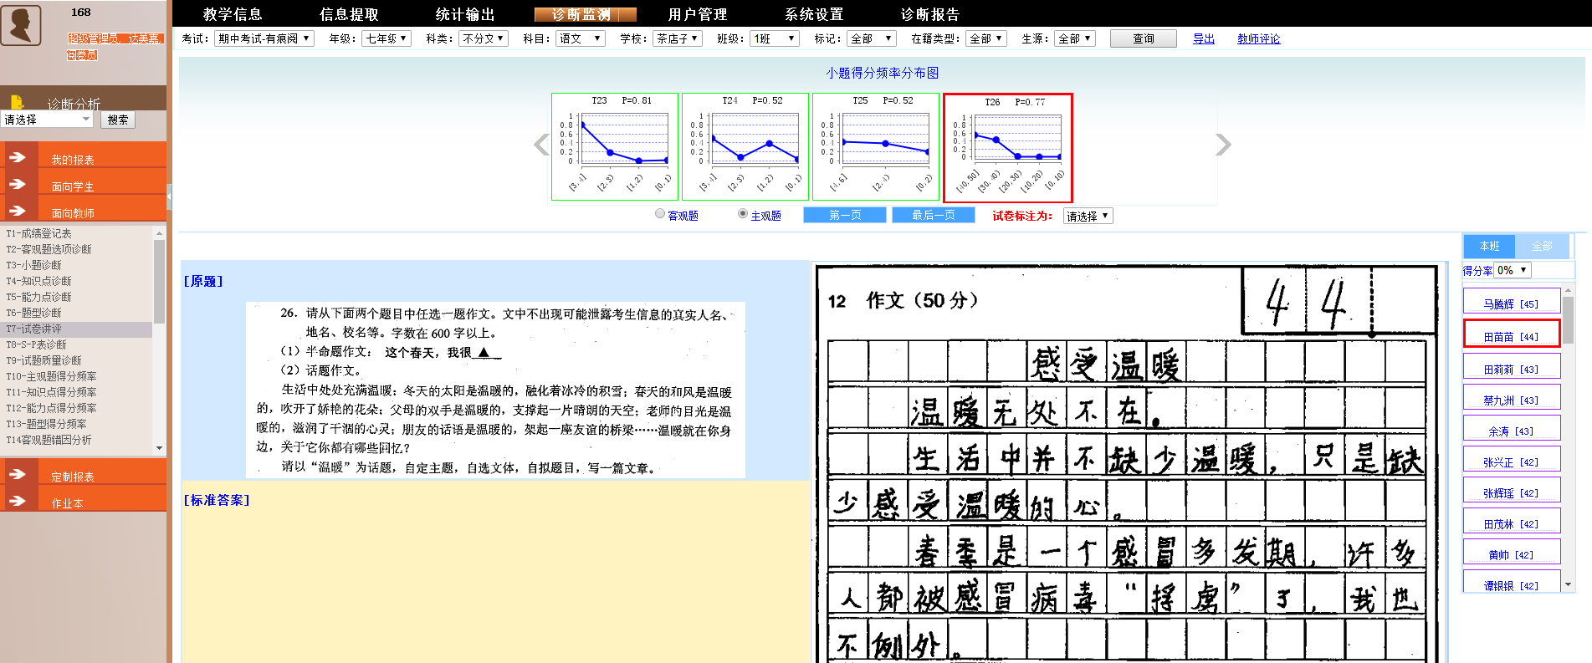The height and width of the screenshot is (663, 1592).
Task: Click the 查询 query button
Action: (x=1143, y=38)
